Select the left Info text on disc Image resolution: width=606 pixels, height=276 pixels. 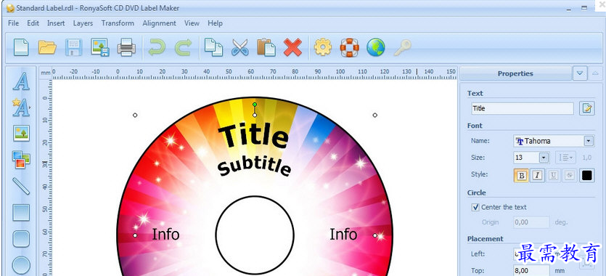(165, 235)
